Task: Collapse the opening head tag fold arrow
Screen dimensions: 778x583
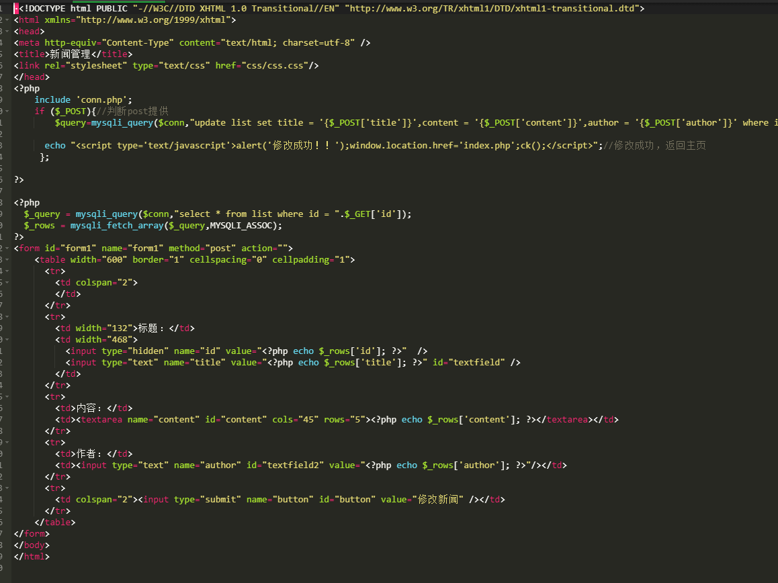Action: tap(7, 32)
